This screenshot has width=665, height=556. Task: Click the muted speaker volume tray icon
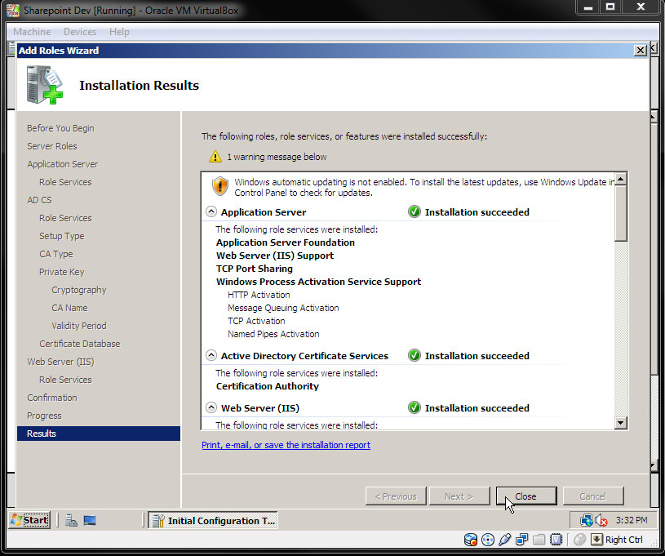601,520
